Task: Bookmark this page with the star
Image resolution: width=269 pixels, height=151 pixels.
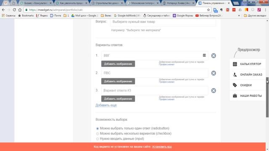Action: click(208, 10)
